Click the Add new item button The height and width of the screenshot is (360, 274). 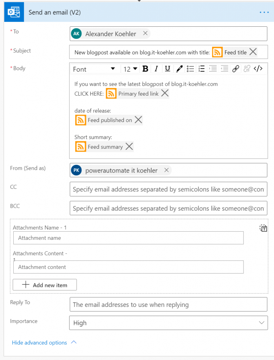tap(45, 285)
